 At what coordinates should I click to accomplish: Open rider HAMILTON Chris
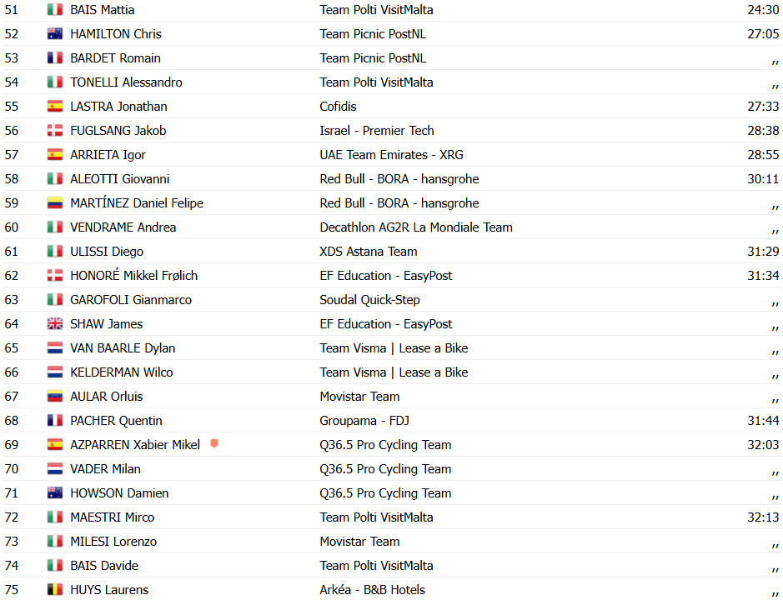coord(116,33)
